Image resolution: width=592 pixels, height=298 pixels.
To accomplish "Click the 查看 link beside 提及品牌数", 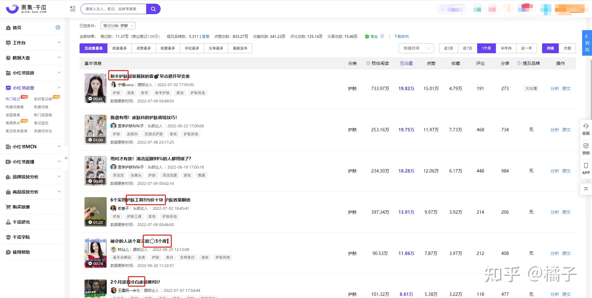I will [x=205, y=36].
